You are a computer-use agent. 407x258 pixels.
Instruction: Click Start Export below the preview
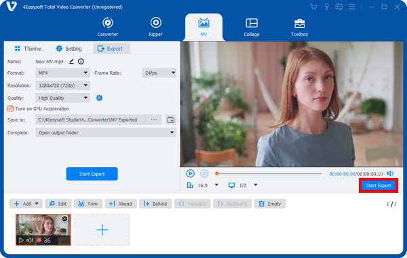coord(379,185)
